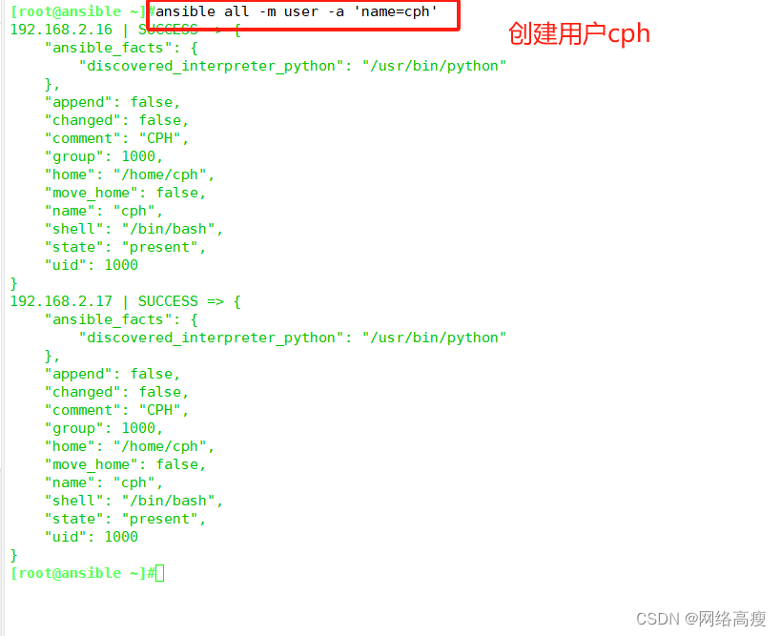The height and width of the screenshot is (636, 781).
Task: Click the second "name": "cph" line
Action: coord(104,482)
